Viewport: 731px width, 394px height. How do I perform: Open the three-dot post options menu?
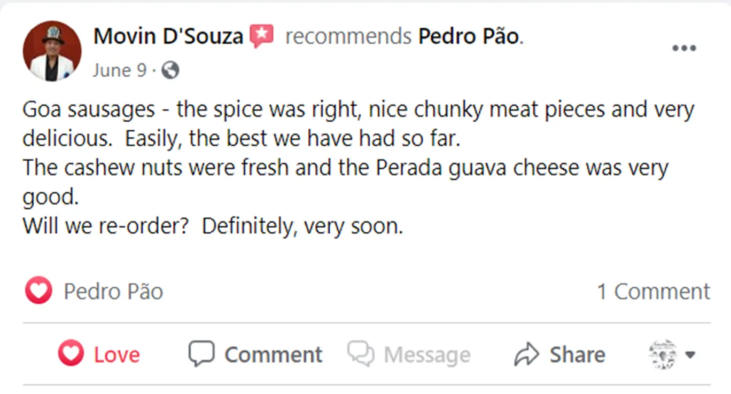684,48
